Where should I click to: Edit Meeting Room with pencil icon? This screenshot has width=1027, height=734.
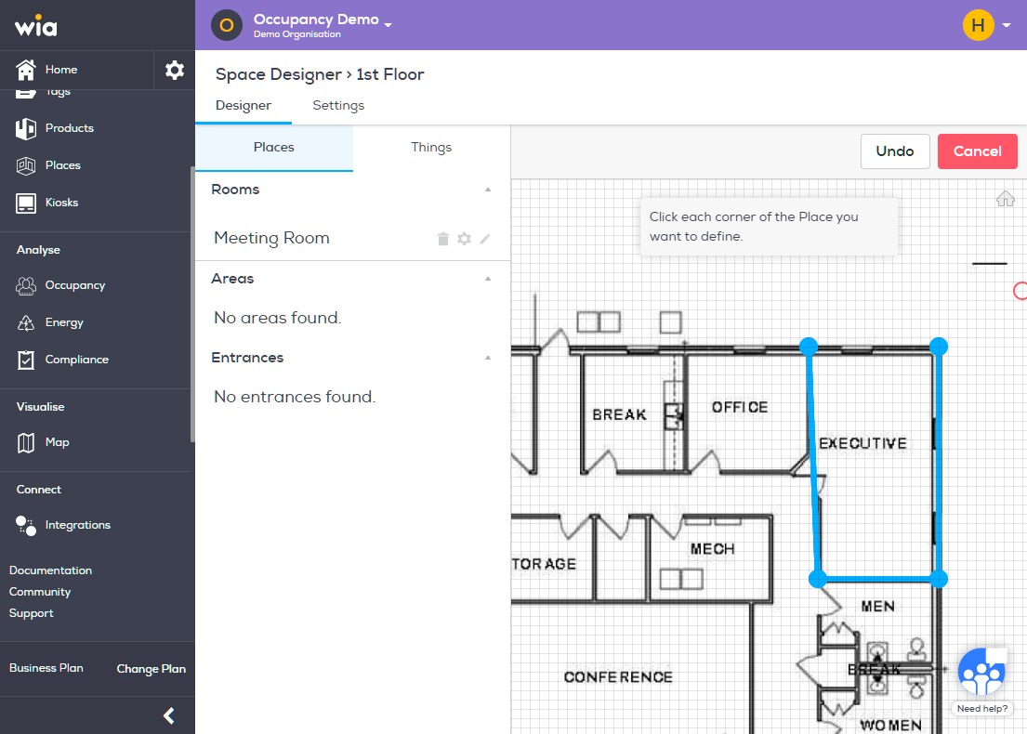pyautogui.click(x=484, y=239)
